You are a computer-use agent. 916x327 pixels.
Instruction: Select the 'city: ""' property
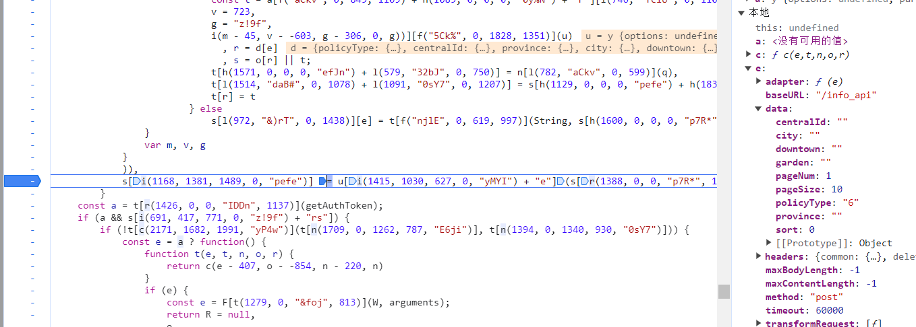click(x=798, y=135)
